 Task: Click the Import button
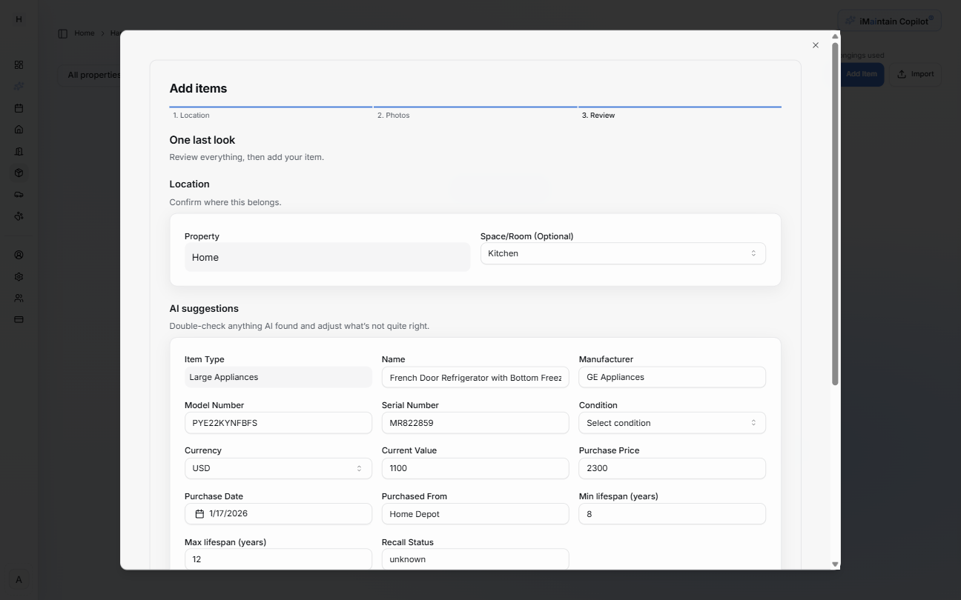point(915,74)
